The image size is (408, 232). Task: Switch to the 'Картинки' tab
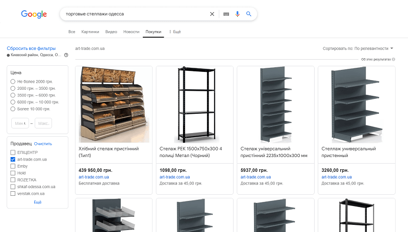[90, 32]
